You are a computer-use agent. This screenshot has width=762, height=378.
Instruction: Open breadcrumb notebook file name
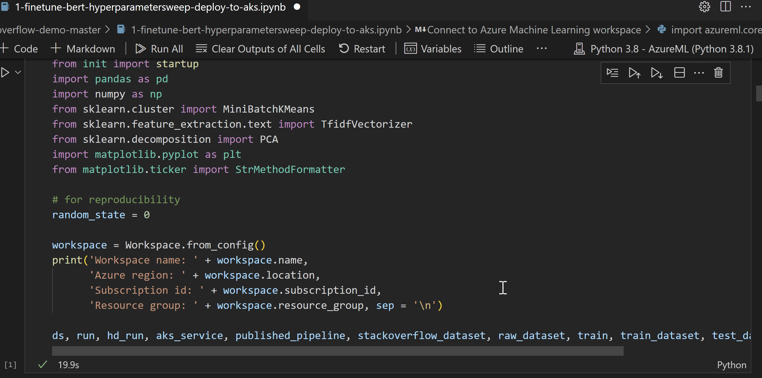(x=266, y=30)
